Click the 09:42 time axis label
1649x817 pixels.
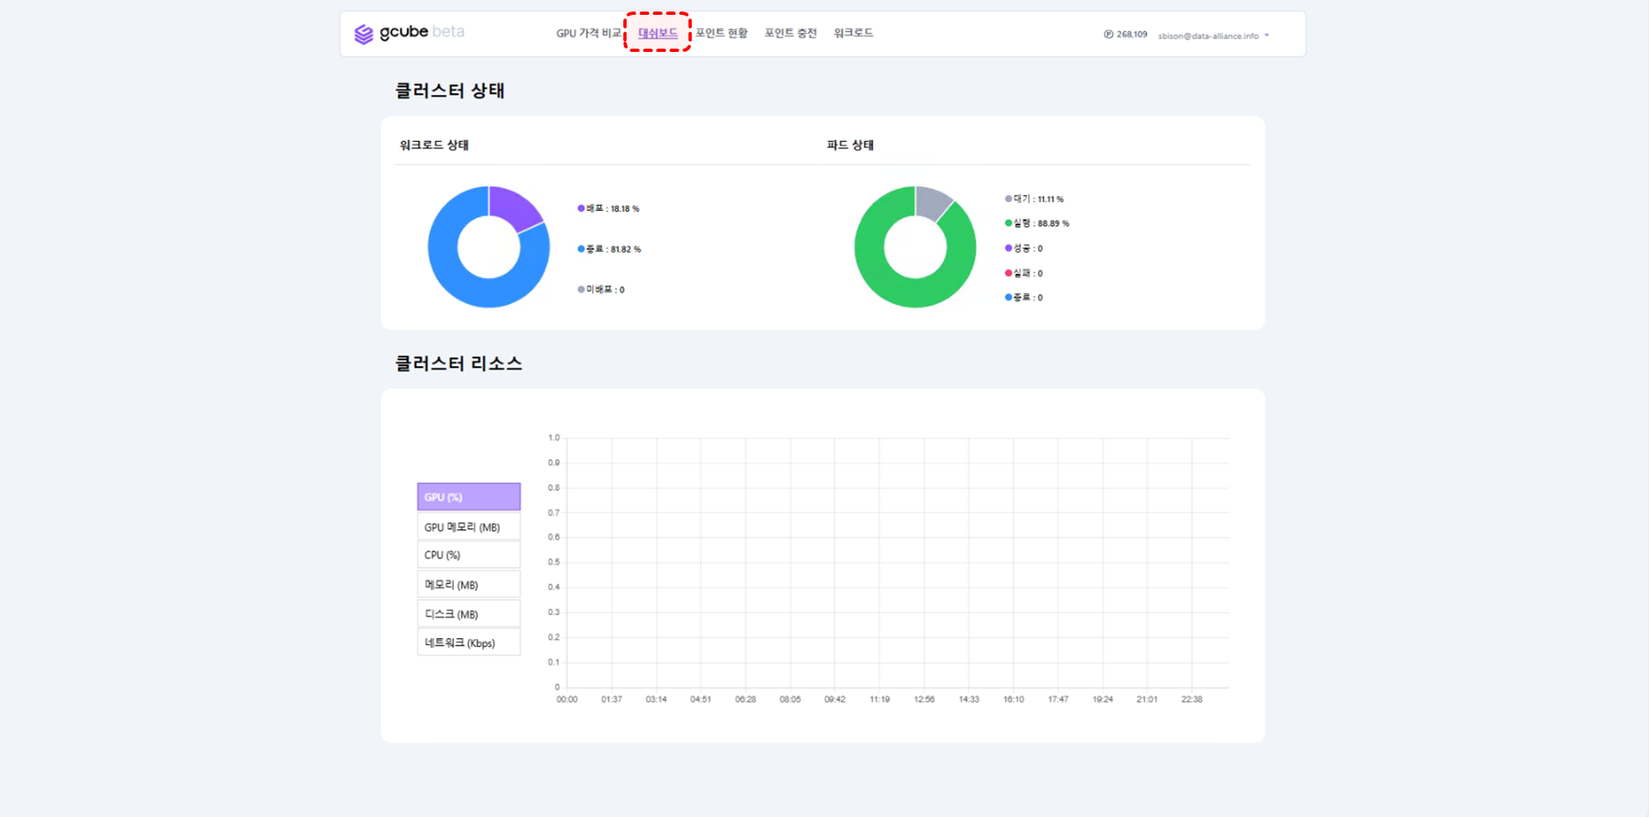click(834, 699)
